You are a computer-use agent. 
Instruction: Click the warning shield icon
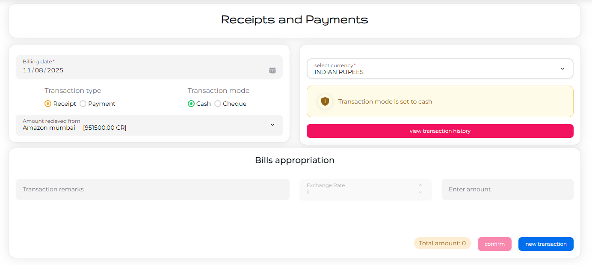324,101
